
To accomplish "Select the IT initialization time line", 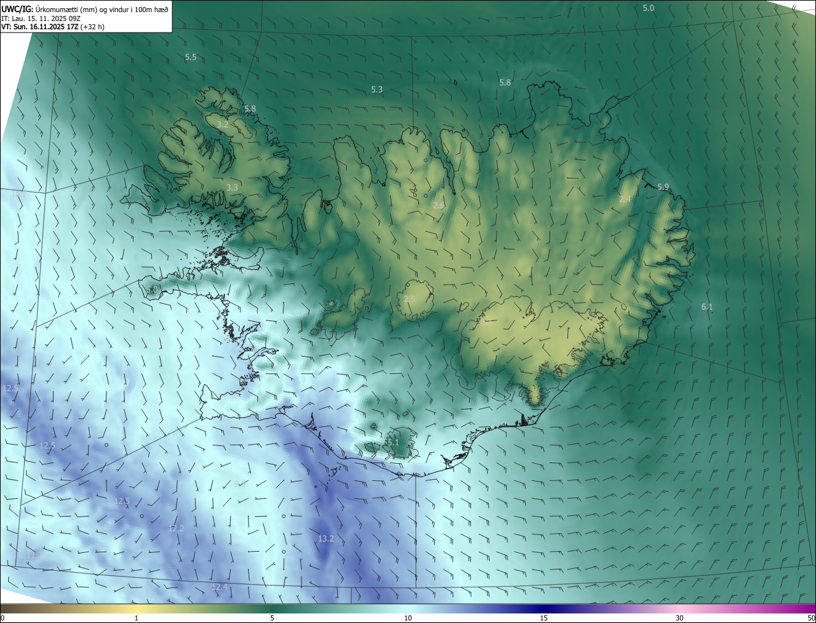I will coord(41,18).
